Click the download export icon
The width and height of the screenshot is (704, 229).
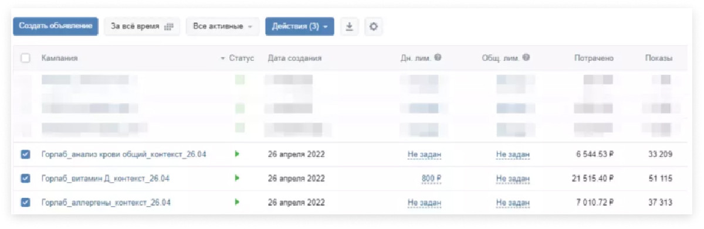[x=349, y=27]
